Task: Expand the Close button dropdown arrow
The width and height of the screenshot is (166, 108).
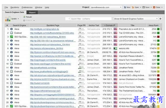Action: [x=162, y=7]
